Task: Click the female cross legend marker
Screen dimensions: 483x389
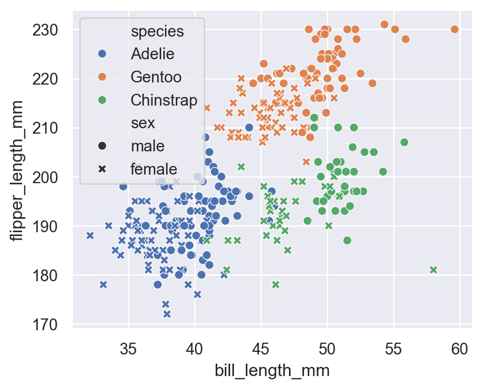Action: [102, 169]
